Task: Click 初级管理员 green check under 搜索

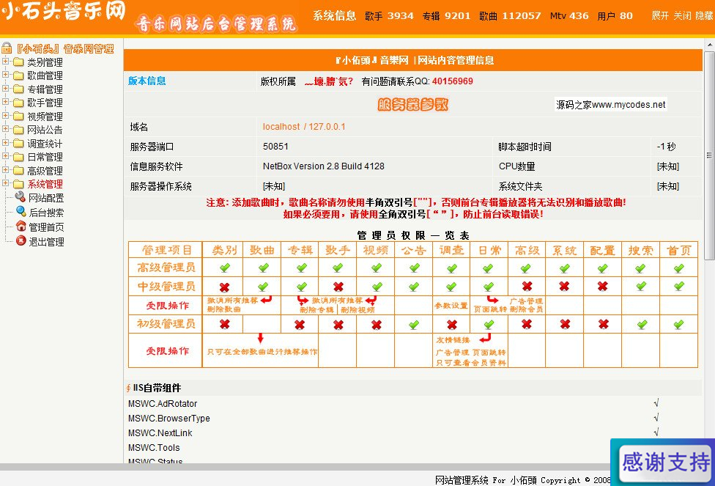Action: [642, 325]
